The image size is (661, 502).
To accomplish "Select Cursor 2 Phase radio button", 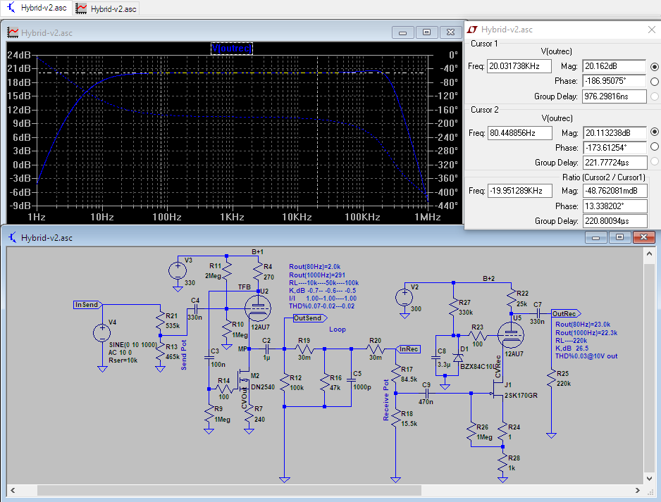I will [655, 148].
